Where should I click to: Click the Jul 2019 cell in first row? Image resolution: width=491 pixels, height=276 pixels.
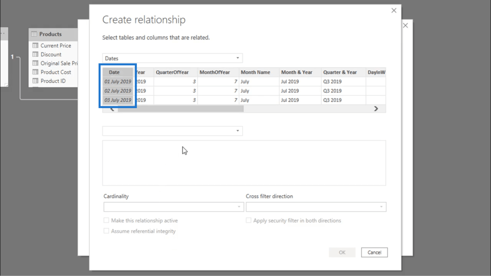pyautogui.click(x=300, y=81)
